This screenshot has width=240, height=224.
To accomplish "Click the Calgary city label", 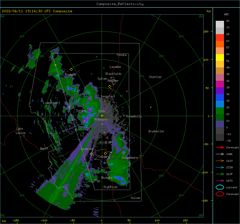I will coord(104,157).
